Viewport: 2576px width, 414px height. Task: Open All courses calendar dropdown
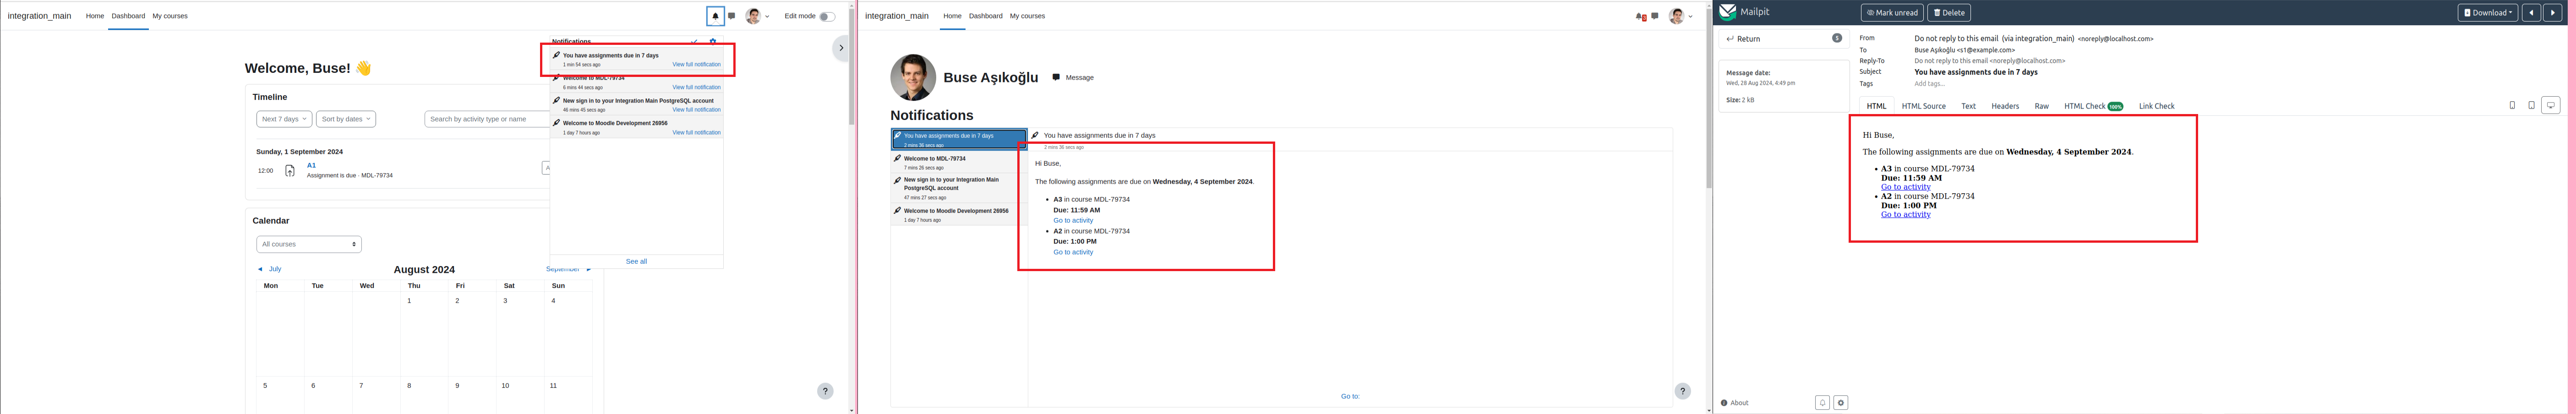click(309, 244)
